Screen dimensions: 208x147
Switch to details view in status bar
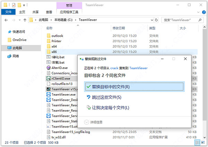point(197,142)
